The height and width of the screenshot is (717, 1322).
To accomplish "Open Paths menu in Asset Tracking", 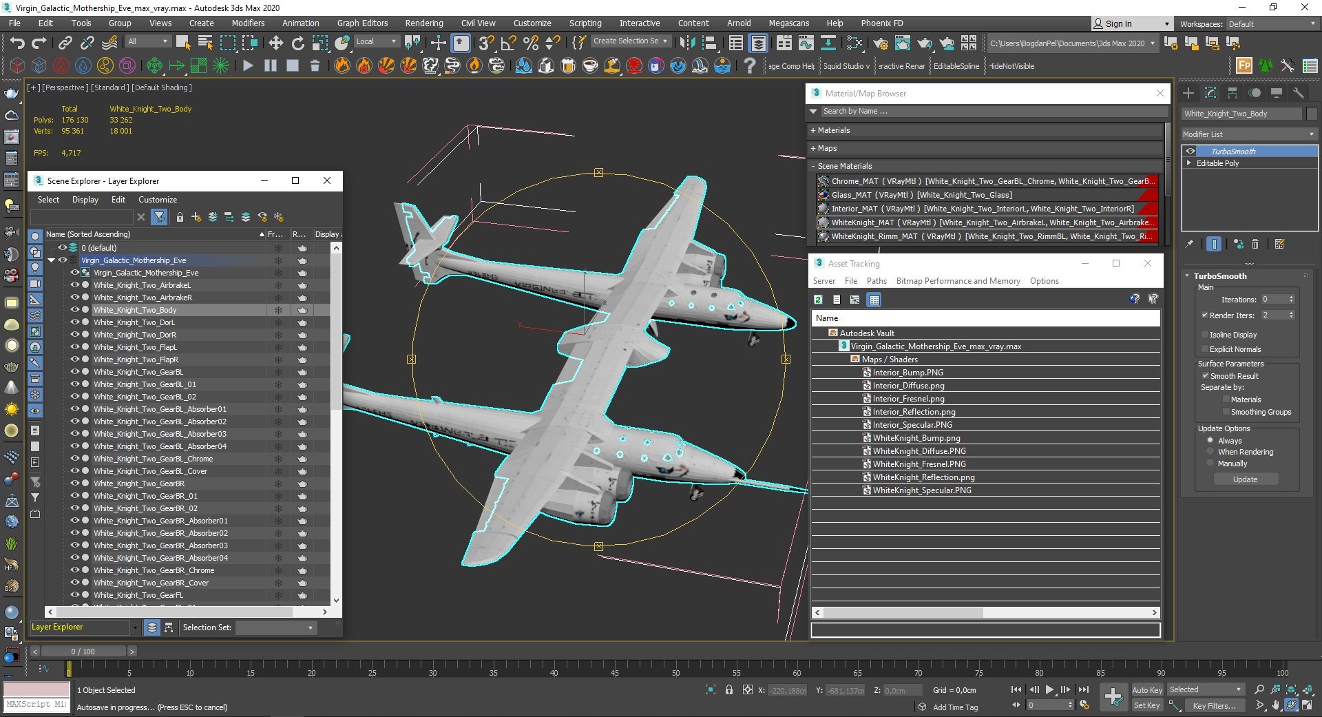I will point(877,281).
